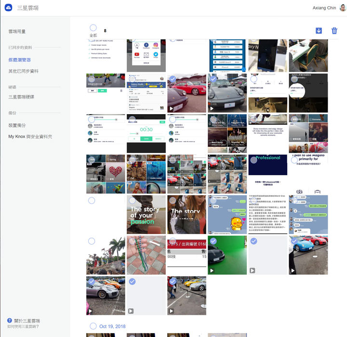Uncheck the grey Porsche photo selection
Viewport: 347px width, 337px height.
pos(213,79)
